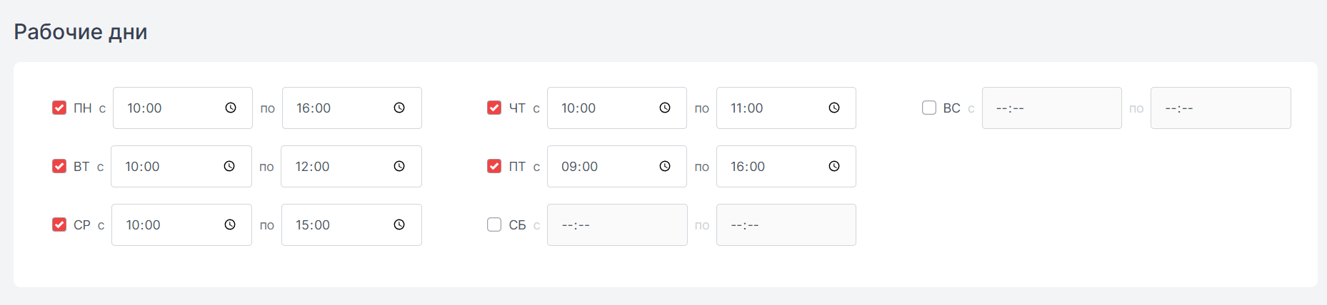This screenshot has height=305, width=1327.
Task: Open clock picker for ПН start time
Action: (x=231, y=108)
